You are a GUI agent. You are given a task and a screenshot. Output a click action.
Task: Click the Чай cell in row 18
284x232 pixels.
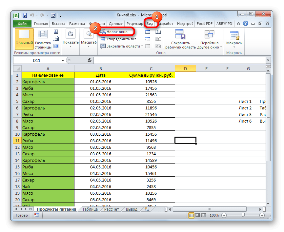[x=48, y=186]
